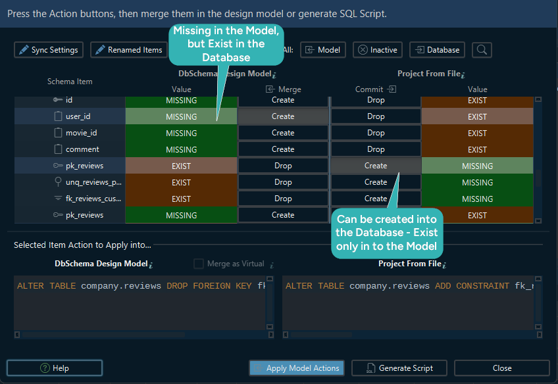558x384 pixels.
Task: Toggle Merge Create action for comment row
Action: point(283,149)
